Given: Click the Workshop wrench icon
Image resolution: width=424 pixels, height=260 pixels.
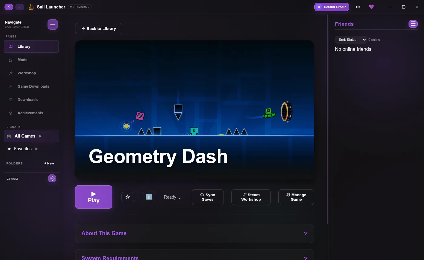Looking at the screenshot, I should pyautogui.click(x=11, y=73).
